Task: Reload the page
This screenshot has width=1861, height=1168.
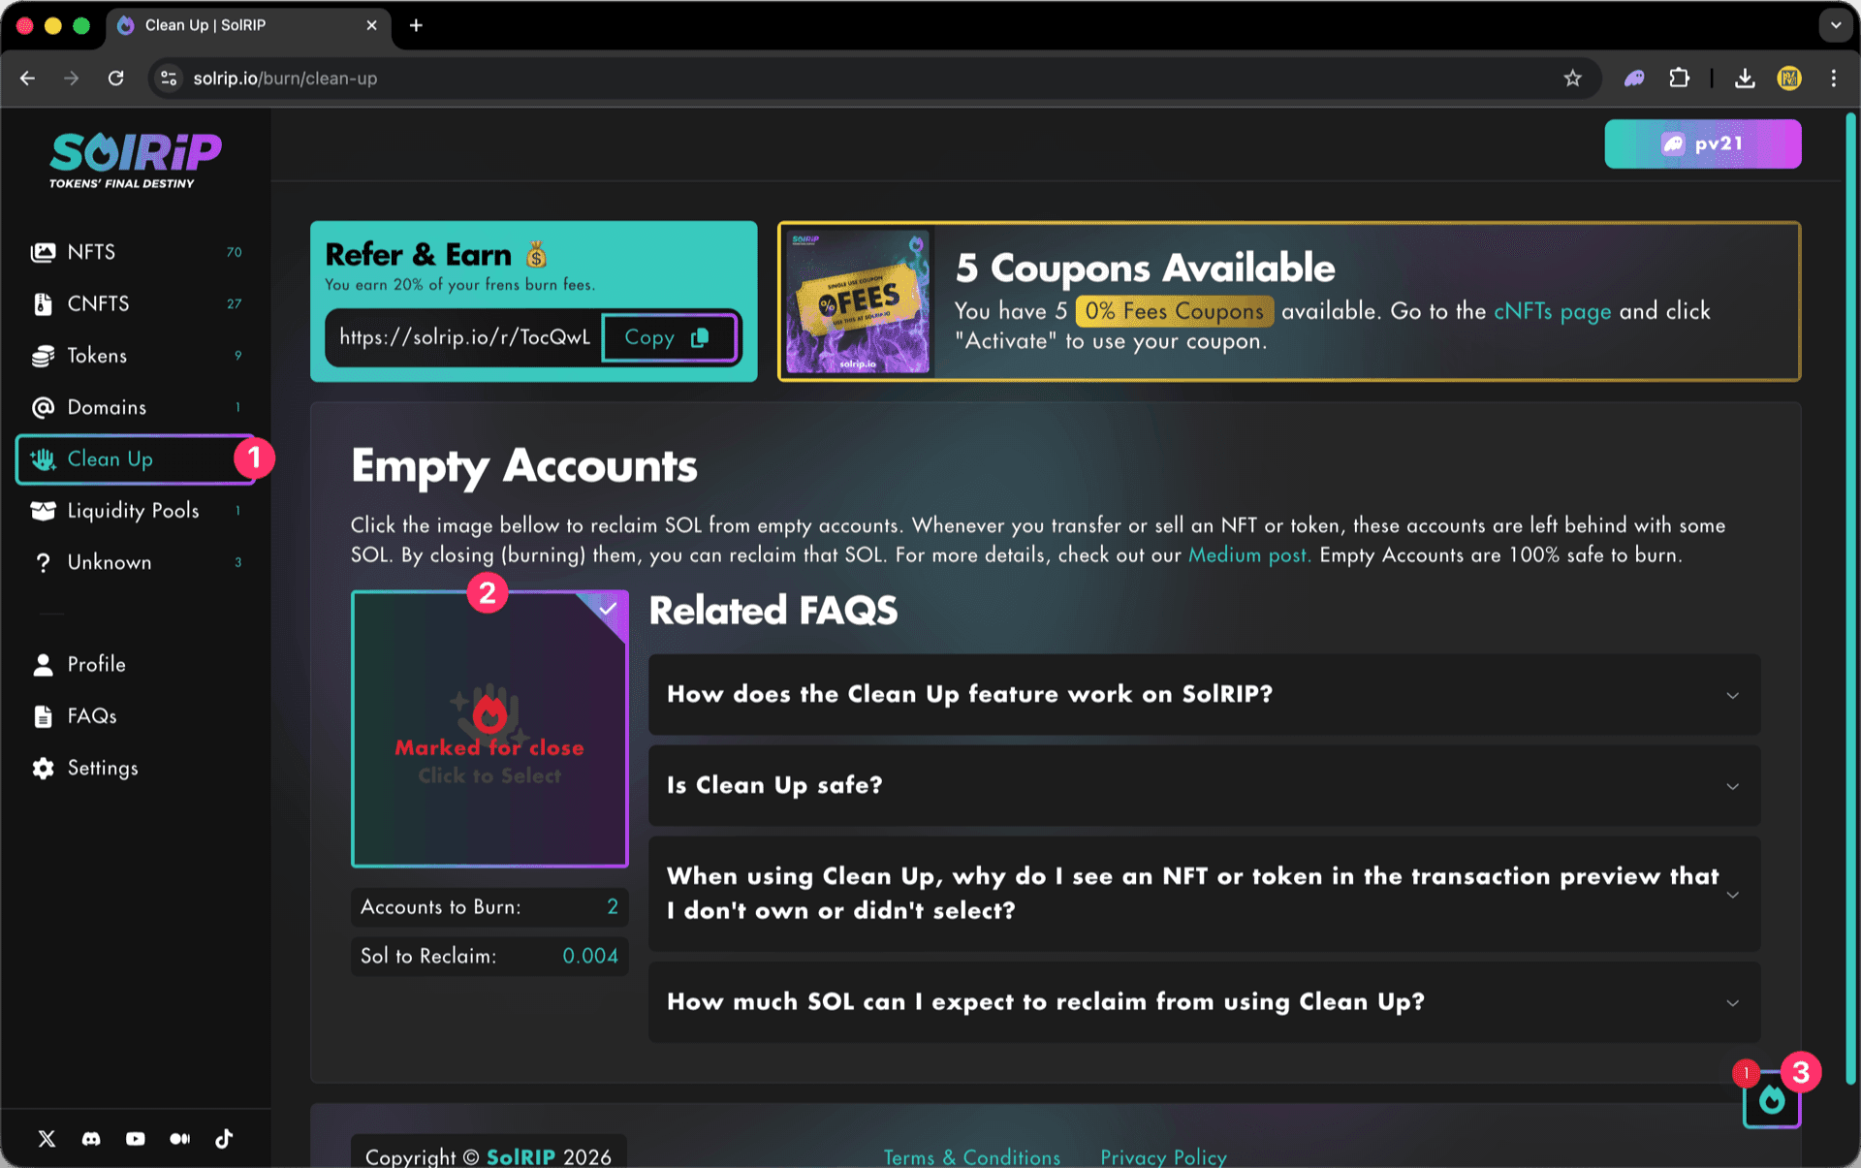Action: point(116,79)
